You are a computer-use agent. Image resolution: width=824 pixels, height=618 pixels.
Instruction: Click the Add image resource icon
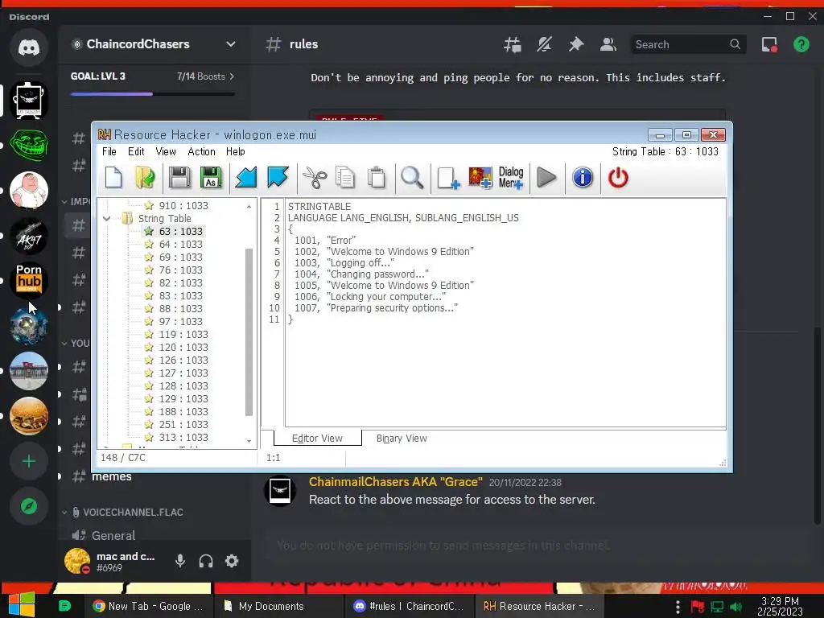click(x=480, y=178)
